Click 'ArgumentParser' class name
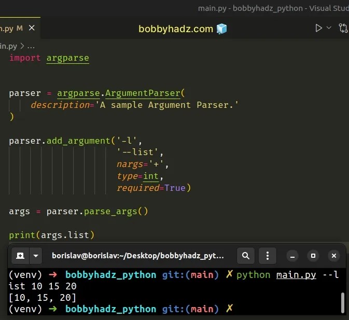The height and width of the screenshot is (320, 349). (x=143, y=93)
